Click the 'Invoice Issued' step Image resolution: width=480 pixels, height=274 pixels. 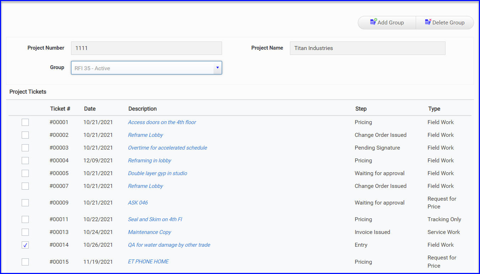click(x=372, y=232)
